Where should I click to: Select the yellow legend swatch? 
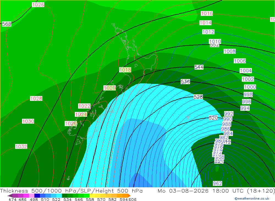tap(92, 196)
